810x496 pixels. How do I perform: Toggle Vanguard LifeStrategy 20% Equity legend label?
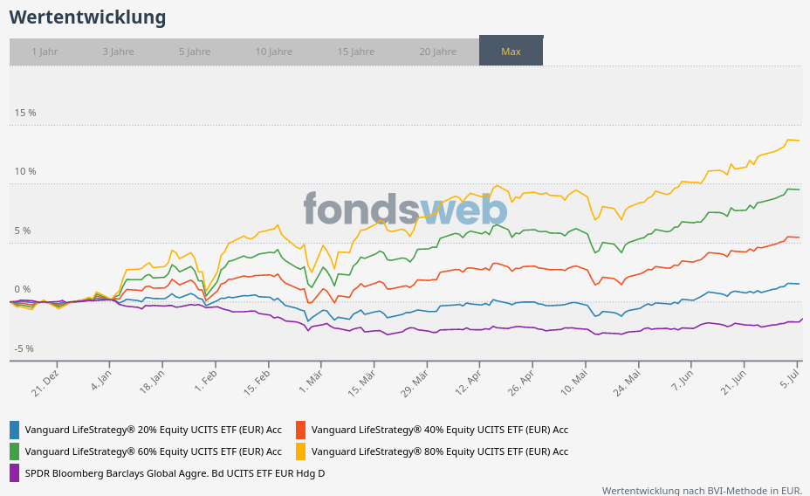(x=154, y=430)
